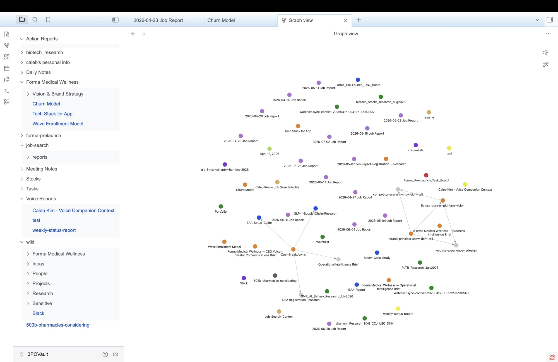Toggle the right sidebar panel icon
Screen dimensions: 558x362
[550, 20]
